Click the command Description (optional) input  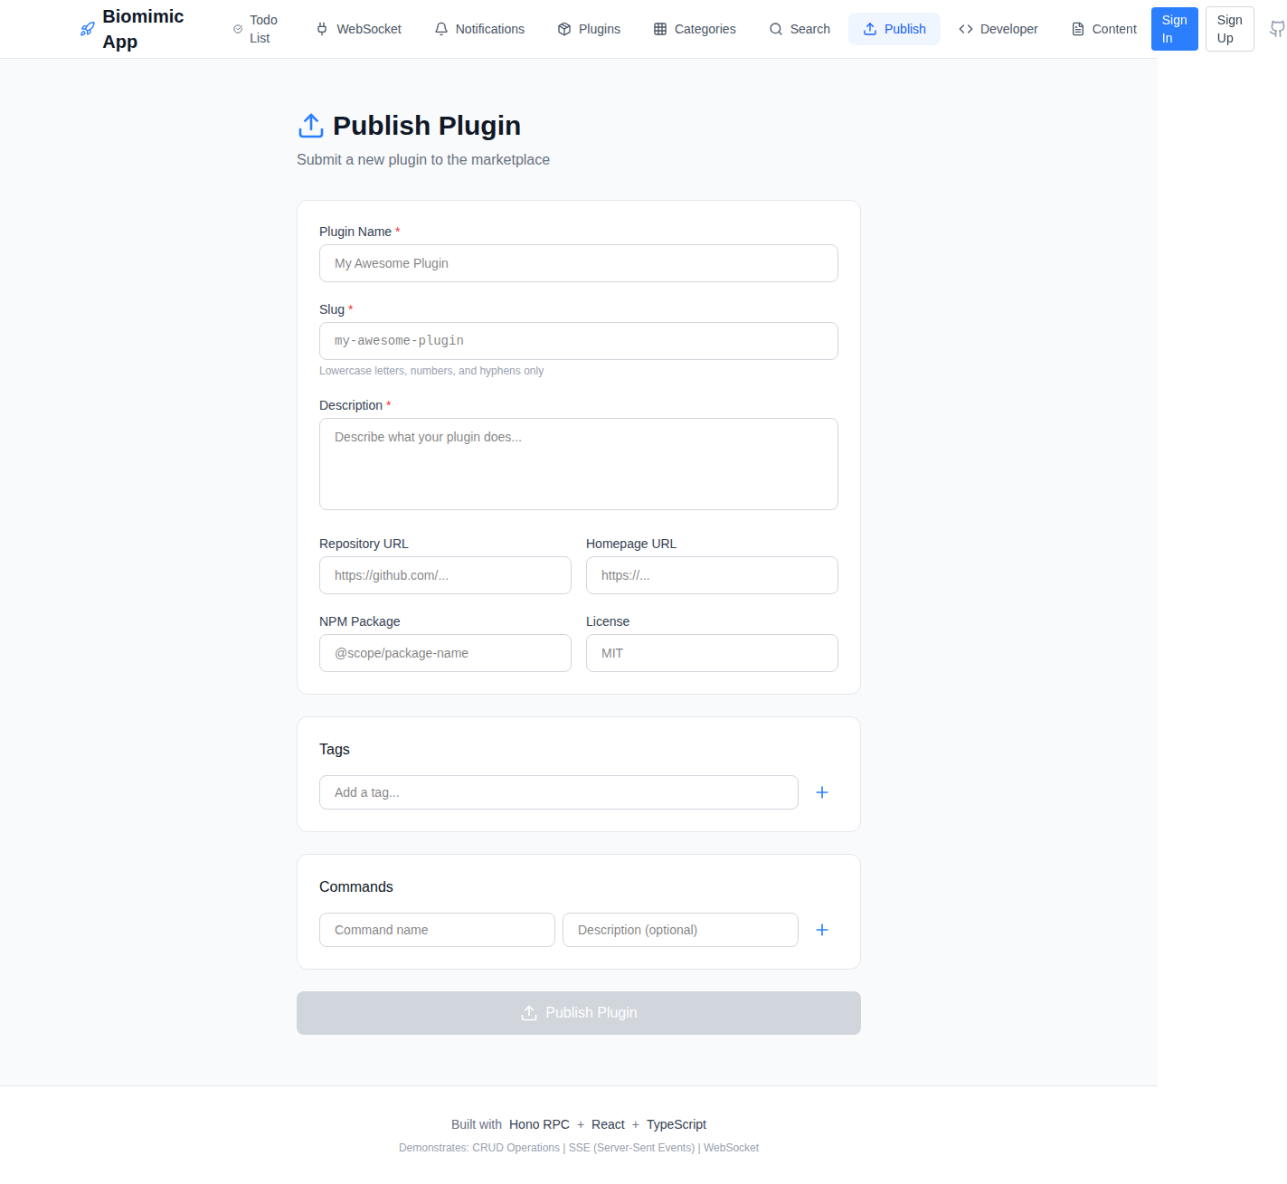(680, 930)
